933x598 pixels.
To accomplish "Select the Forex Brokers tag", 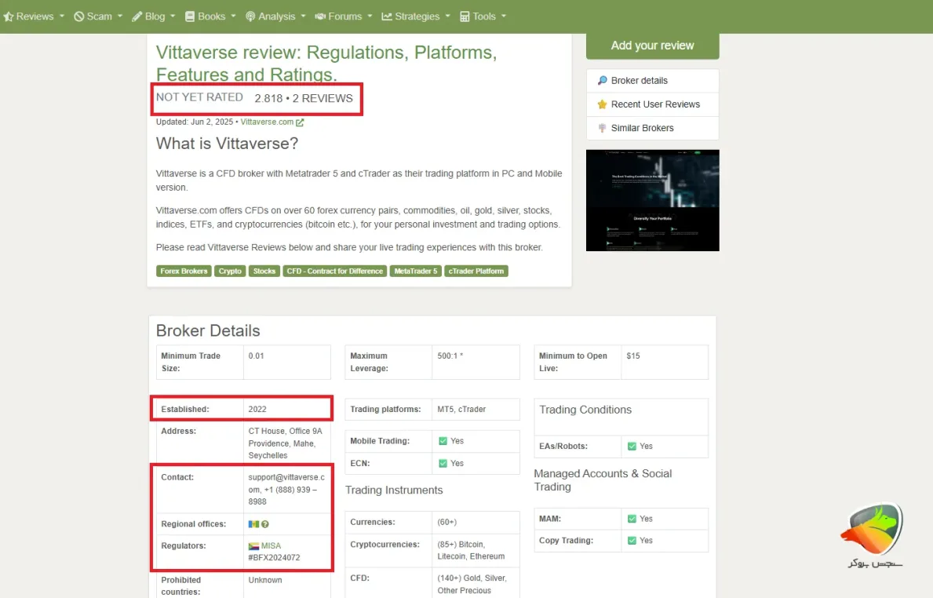I will point(184,272).
